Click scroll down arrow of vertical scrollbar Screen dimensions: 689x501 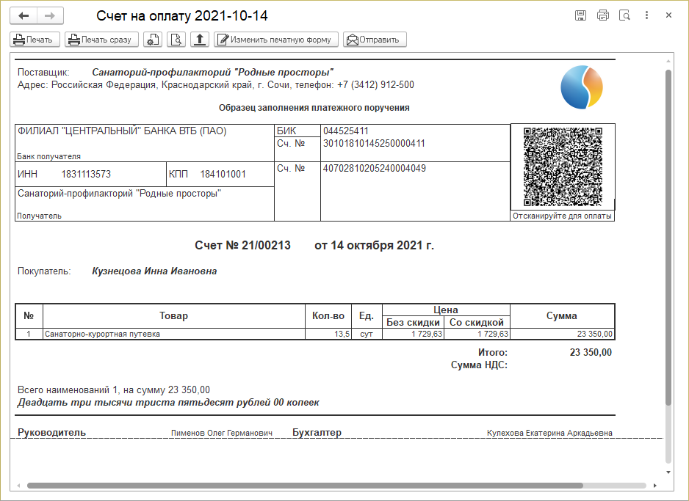click(x=668, y=472)
